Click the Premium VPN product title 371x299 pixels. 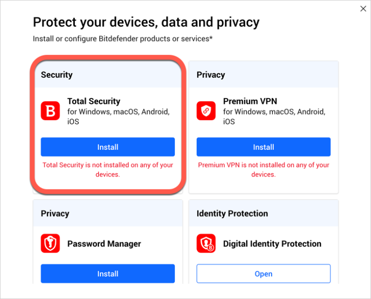coord(250,101)
